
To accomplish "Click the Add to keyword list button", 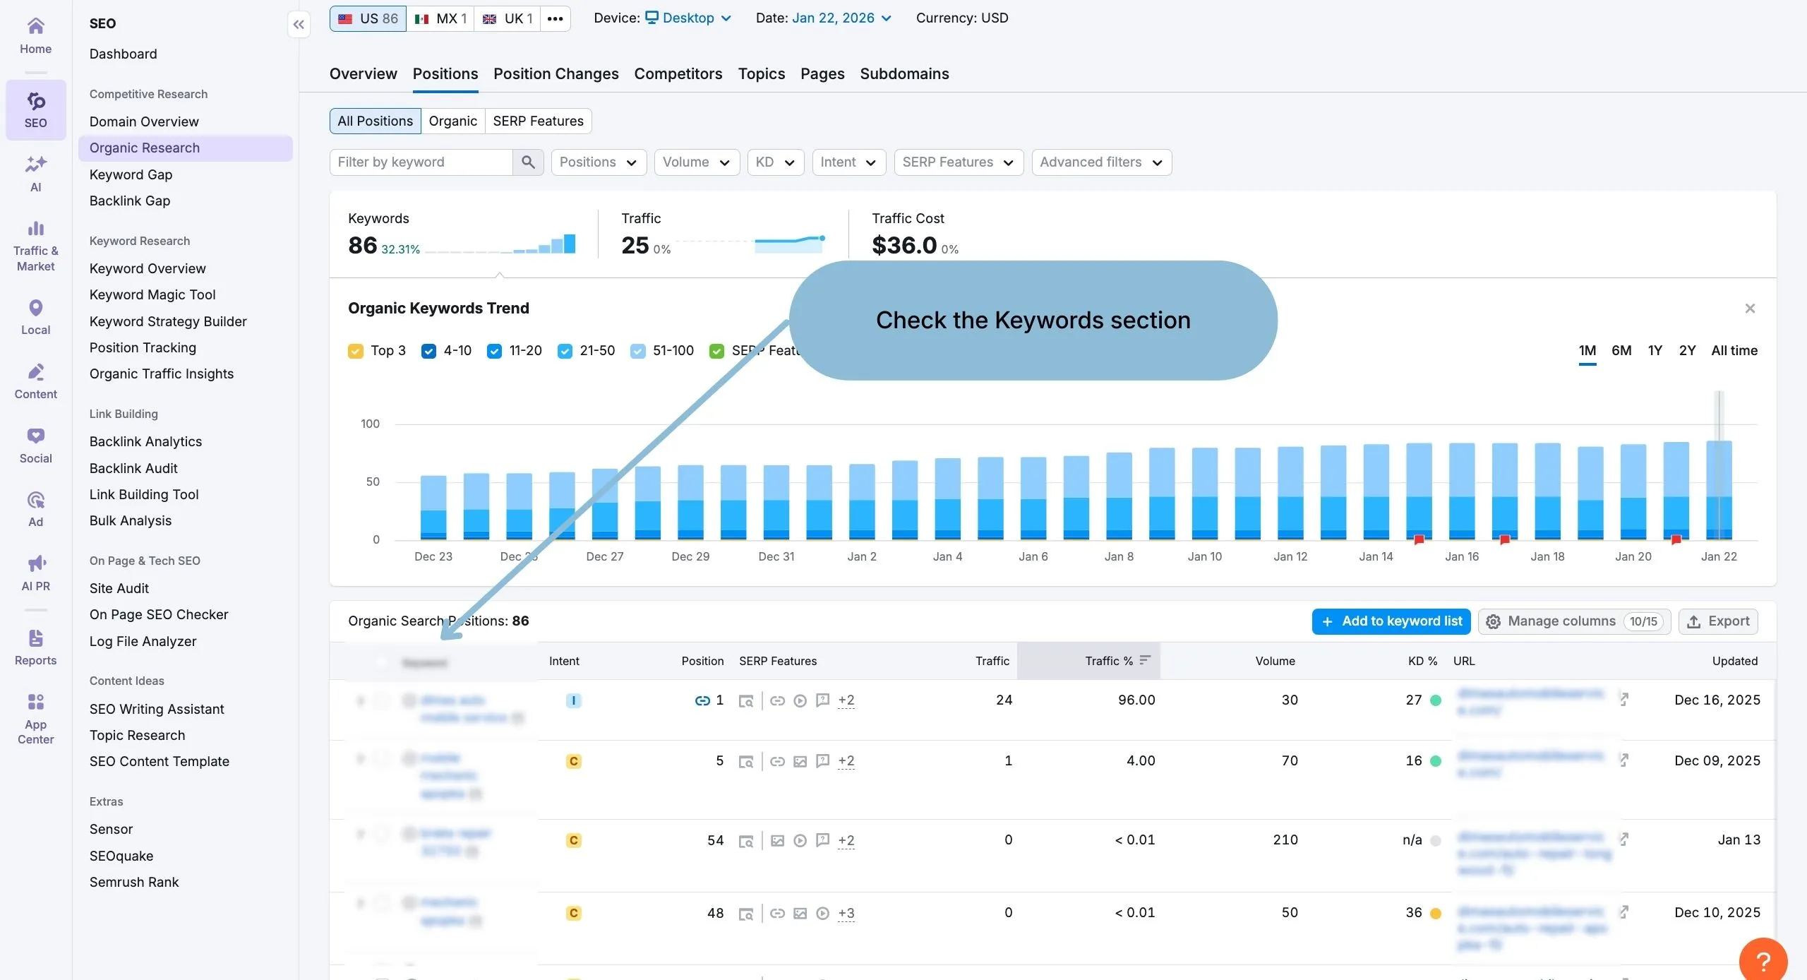I will tap(1391, 621).
